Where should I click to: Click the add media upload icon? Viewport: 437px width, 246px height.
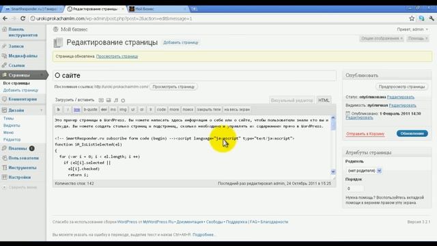click(x=123, y=100)
